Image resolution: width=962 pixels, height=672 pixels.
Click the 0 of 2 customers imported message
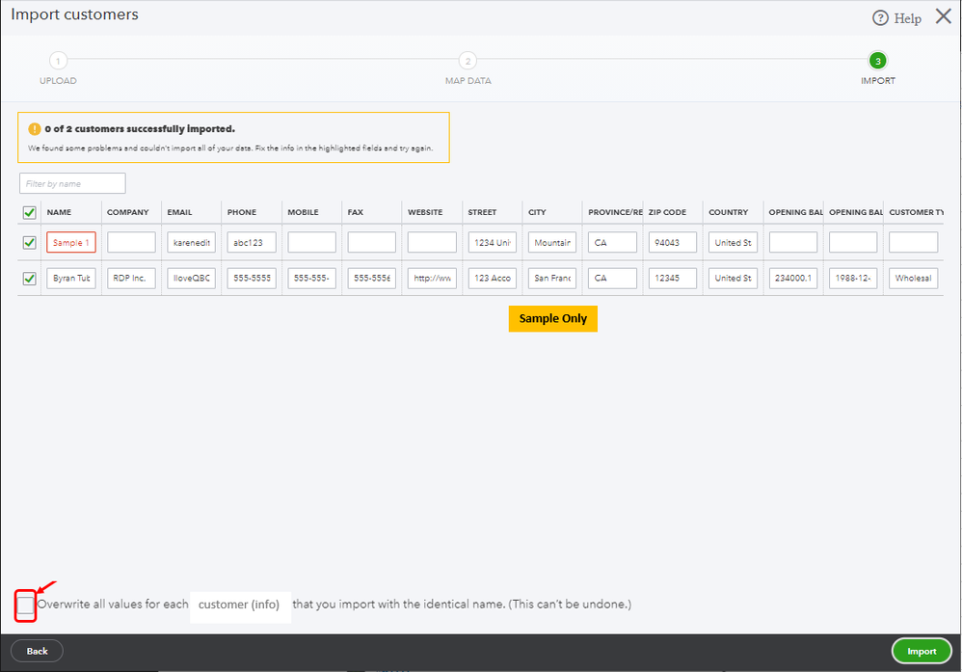tap(140, 129)
